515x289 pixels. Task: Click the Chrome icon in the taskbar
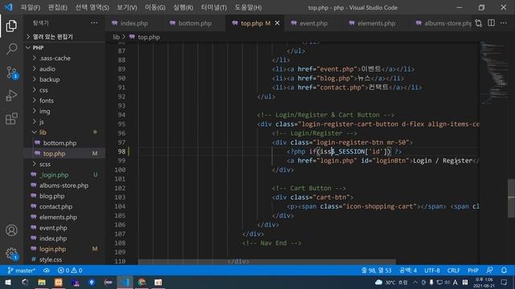tap(142, 283)
